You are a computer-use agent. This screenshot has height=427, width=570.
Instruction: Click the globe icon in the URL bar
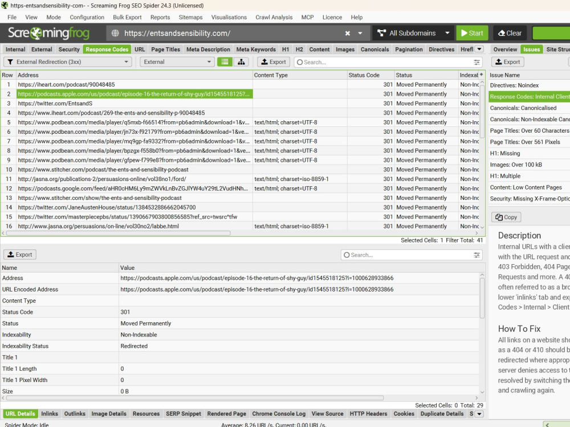pos(115,33)
